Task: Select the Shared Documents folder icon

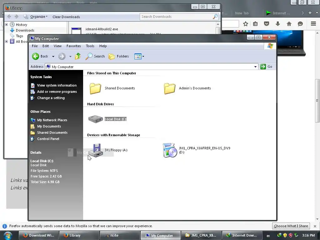Action: 95,88
